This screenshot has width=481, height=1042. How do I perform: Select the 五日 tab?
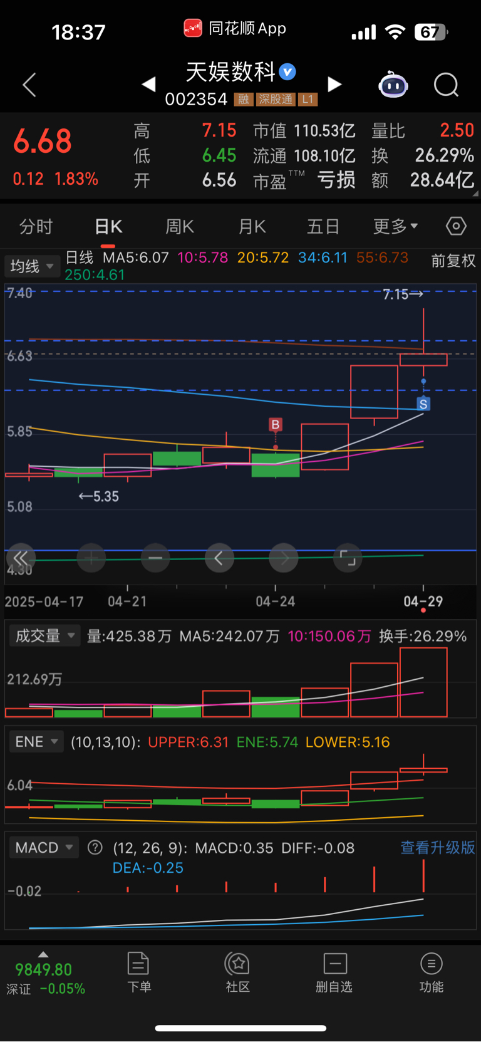tap(323, 226)
